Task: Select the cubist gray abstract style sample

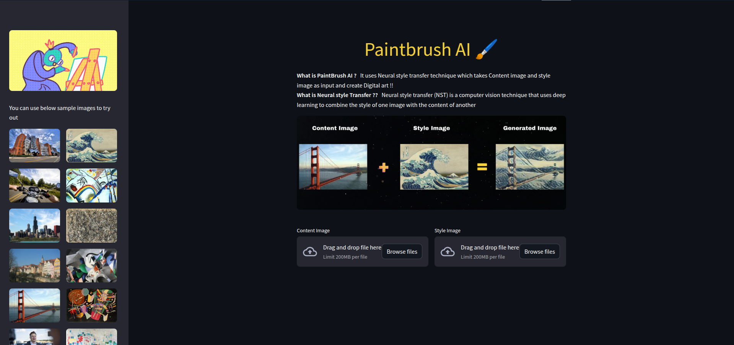Action: 91,266
